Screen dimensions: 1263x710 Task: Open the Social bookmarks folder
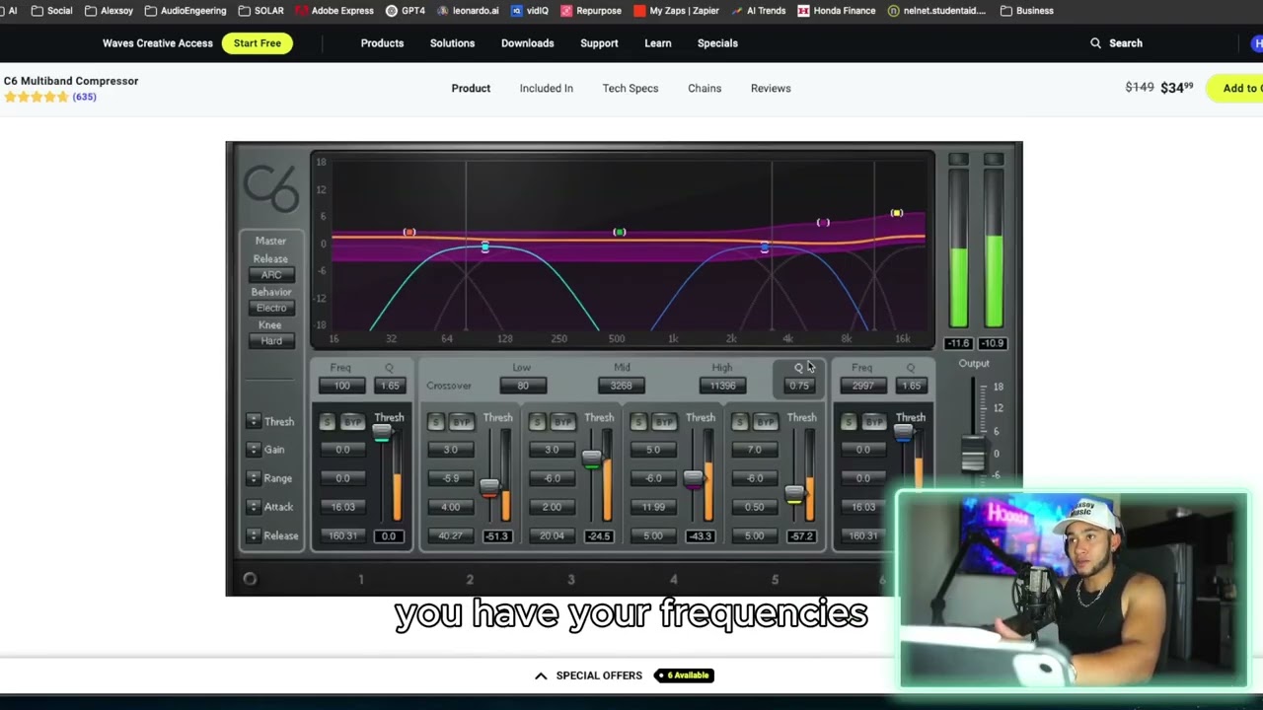[x=51, y=11]
